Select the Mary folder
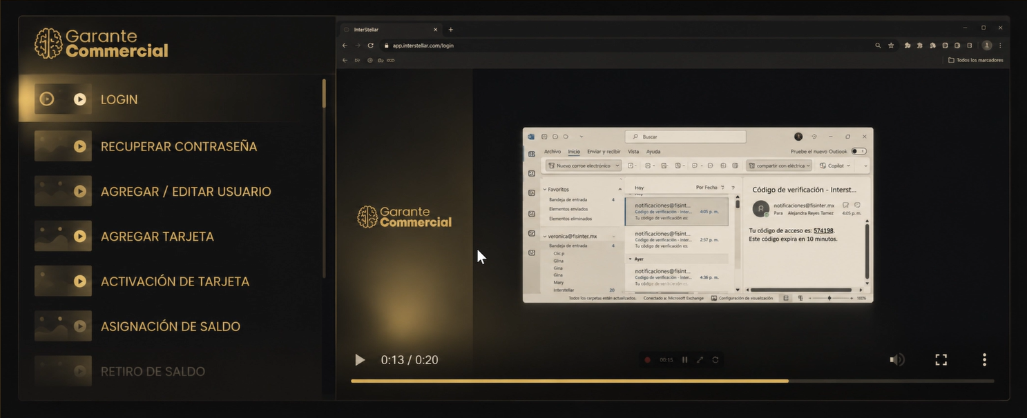Image resolution: width=1027 pixels, height=418 pixels. tap(558, 282)
